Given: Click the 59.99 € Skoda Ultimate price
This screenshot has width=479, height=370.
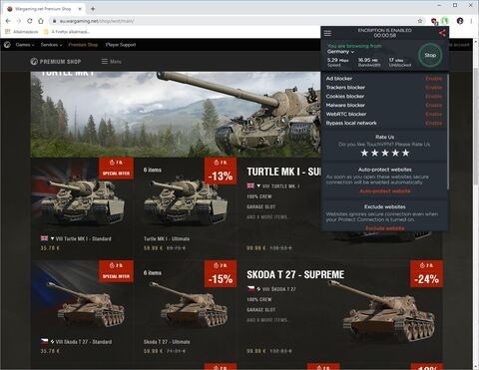Looking at the screenshot, I should 154,351.
